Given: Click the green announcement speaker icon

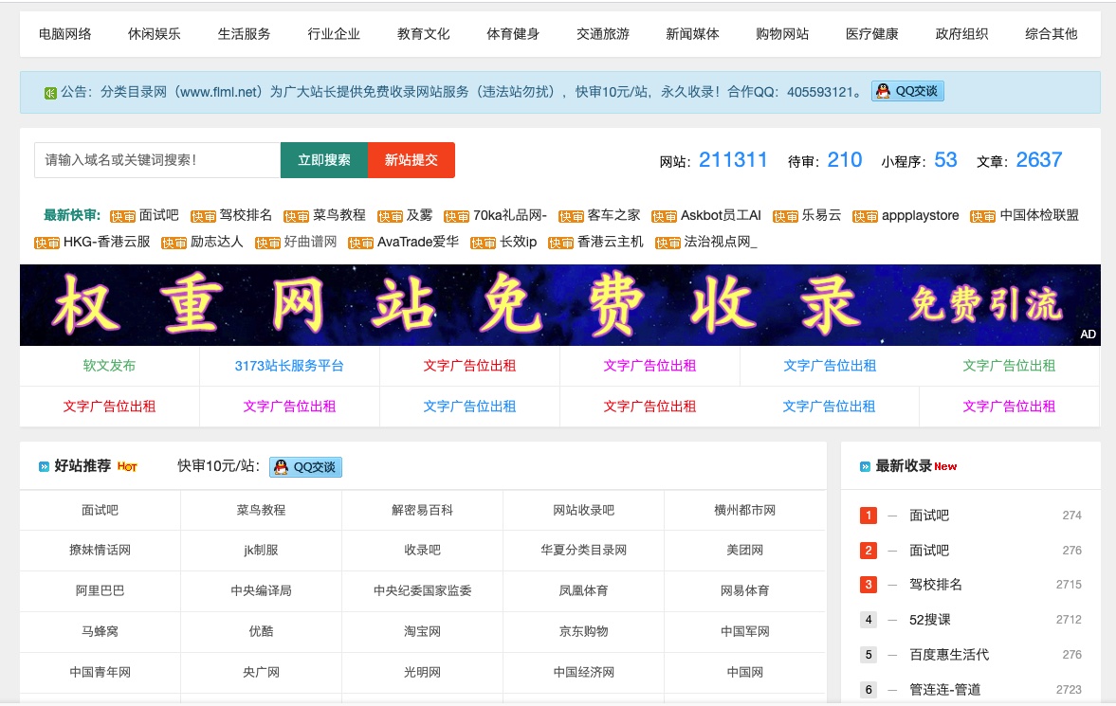Looking at the screenshot, I should [x=50, y=93].
